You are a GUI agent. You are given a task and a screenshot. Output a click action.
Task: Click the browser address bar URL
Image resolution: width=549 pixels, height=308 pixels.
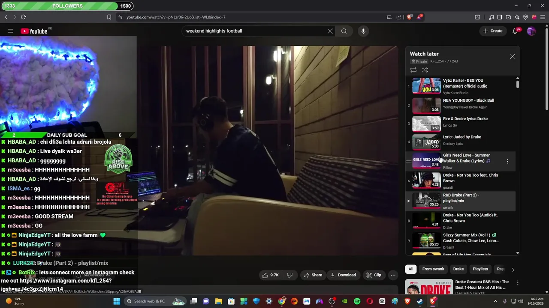coord(176,17)
